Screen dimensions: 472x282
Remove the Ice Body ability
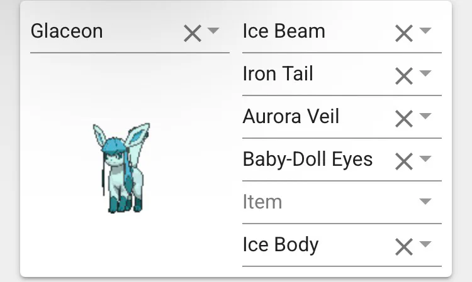(403, 247)
